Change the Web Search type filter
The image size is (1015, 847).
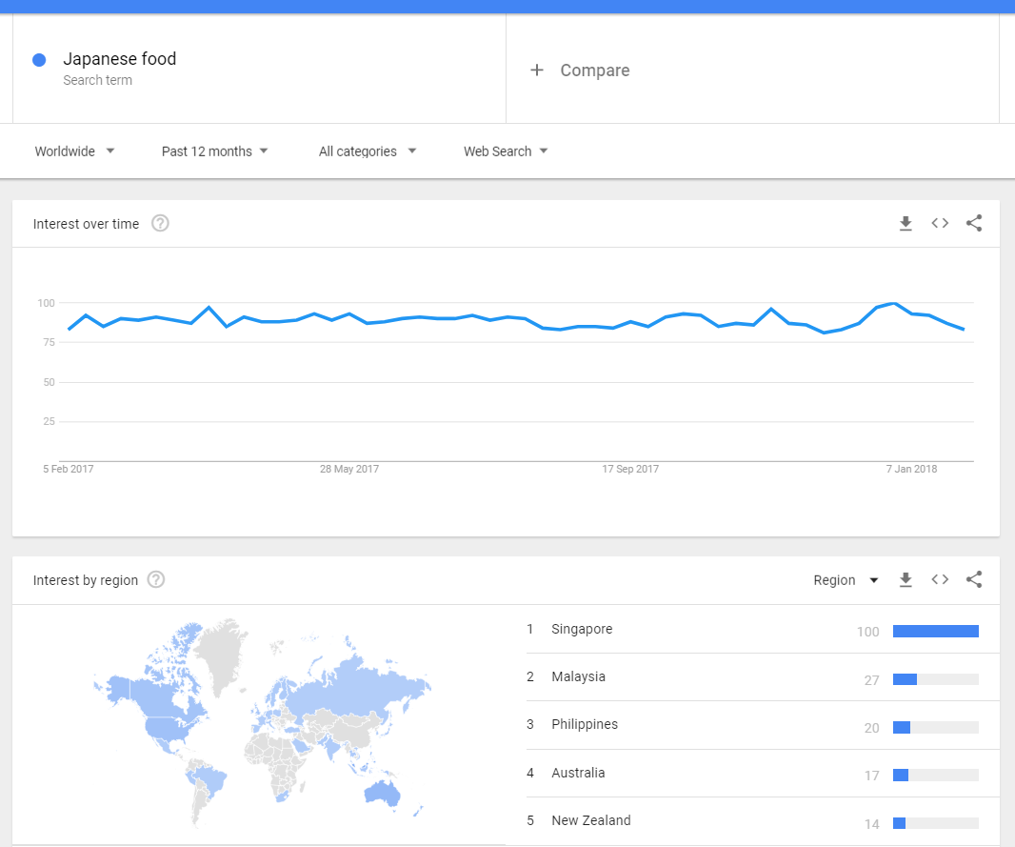click(x=506, y=151)
